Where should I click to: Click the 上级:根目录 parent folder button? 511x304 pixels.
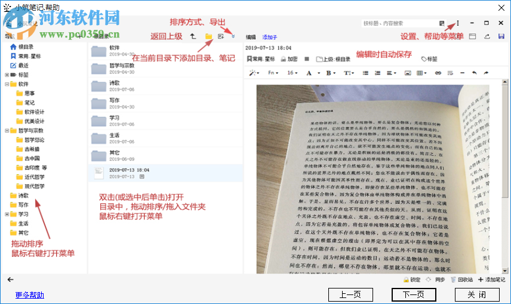click(333, 59)
